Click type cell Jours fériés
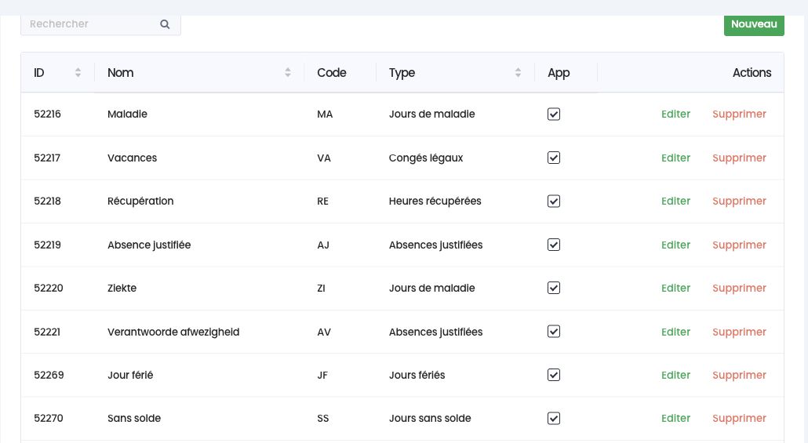The image size is (808, 443). 417,375
